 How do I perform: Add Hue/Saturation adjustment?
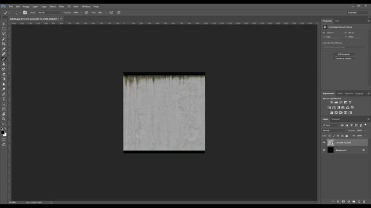329,107
